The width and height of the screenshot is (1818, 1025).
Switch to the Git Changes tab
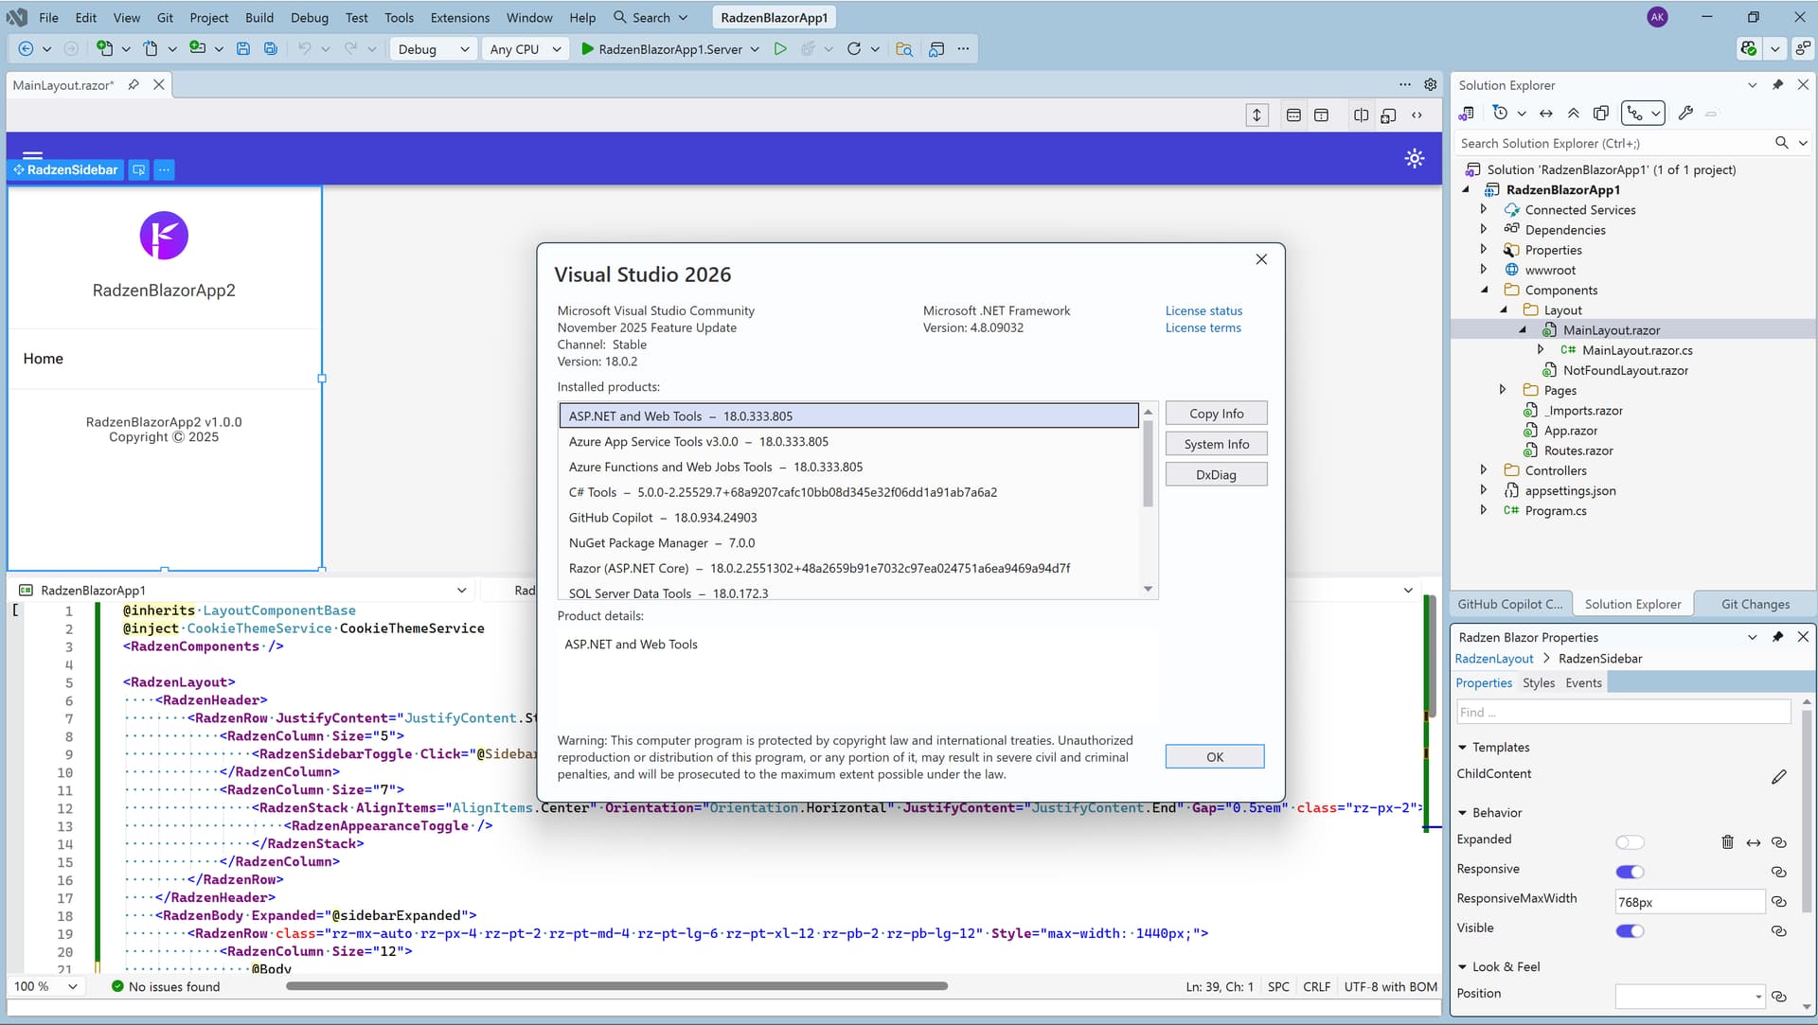click(x=1755, y=604)
